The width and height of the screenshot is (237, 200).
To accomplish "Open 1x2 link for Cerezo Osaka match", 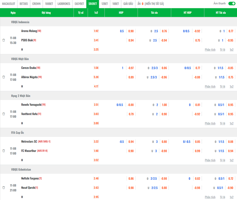I will (x=232, y=87).
